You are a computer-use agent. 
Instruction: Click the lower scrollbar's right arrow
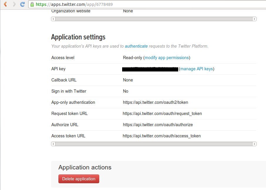coord(254,144)
